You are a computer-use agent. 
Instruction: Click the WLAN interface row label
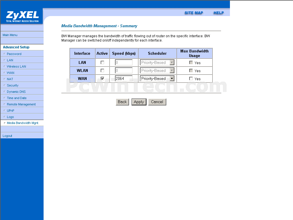pyautogui.click(x=82, y=70)
